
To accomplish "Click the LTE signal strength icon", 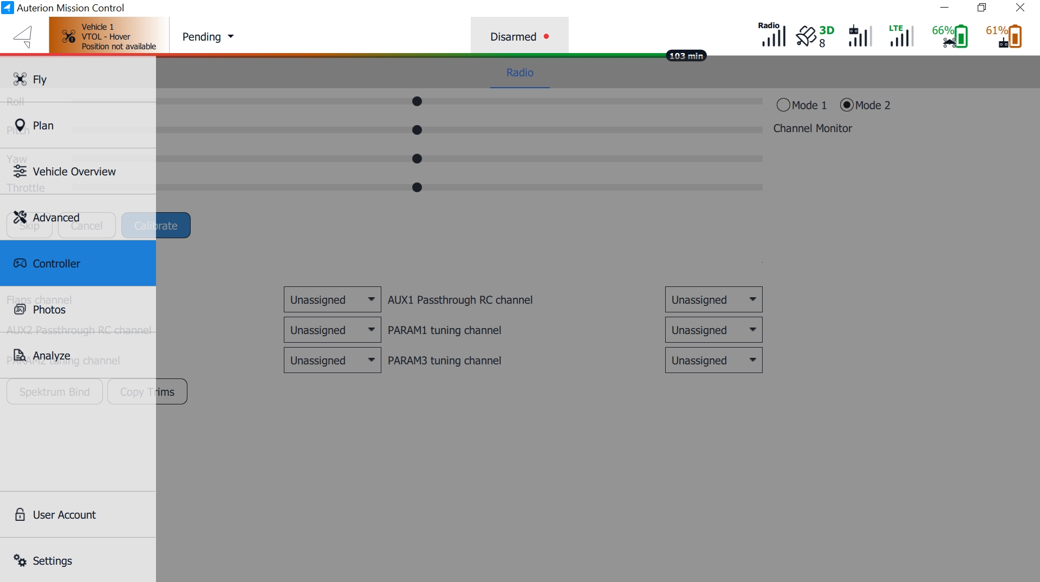I will click(x=901, y=36).
